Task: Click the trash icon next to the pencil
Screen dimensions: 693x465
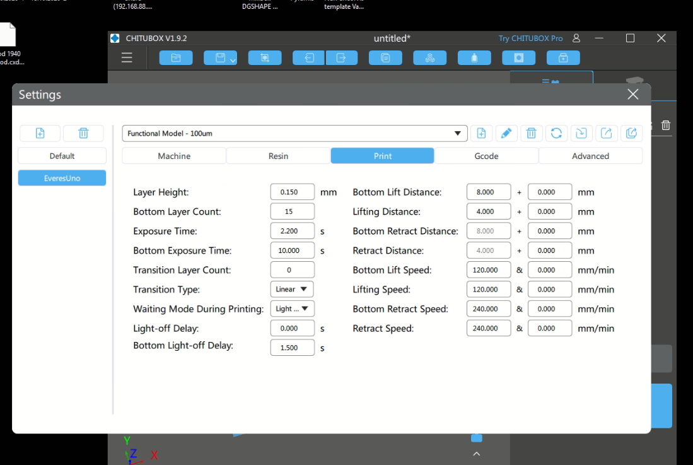Action: point(531,133)
